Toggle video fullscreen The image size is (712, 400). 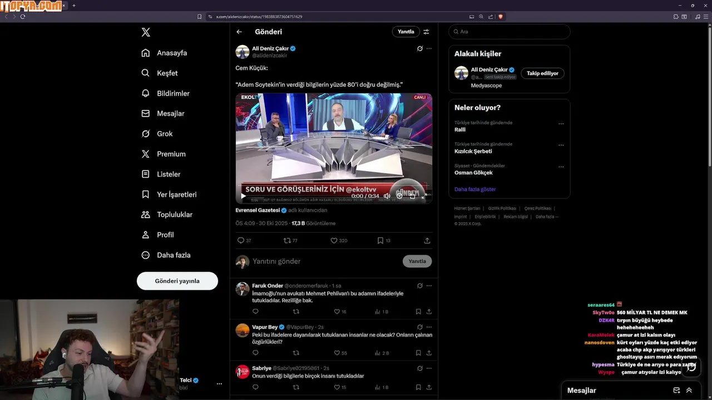(424, 196)
